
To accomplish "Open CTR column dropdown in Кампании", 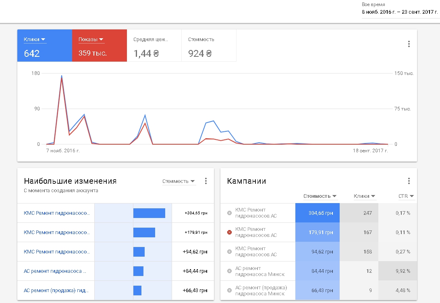I will tap(406, 196).
